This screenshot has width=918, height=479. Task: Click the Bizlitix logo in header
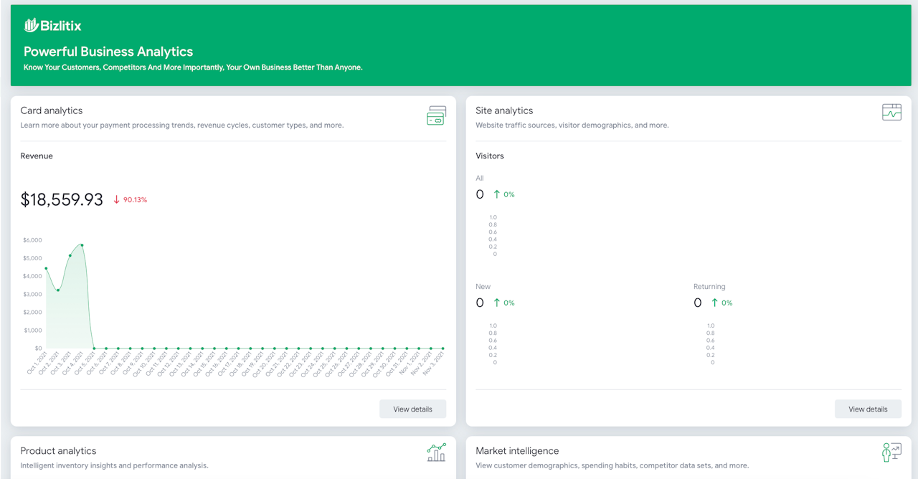(x=52, y=26)
